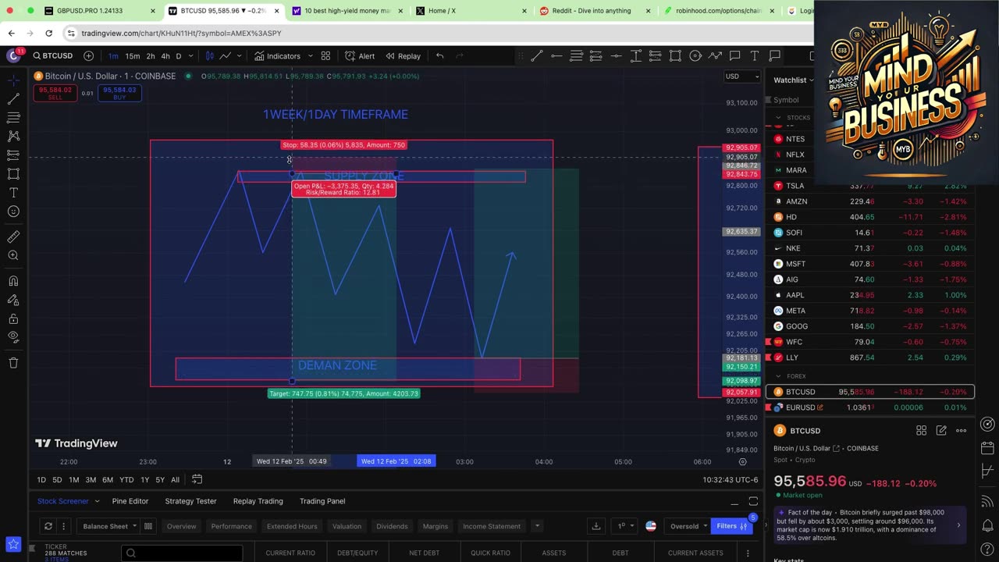Toggle stay in drawing mode
Screen dimensions: 999x562
(13, 300)
